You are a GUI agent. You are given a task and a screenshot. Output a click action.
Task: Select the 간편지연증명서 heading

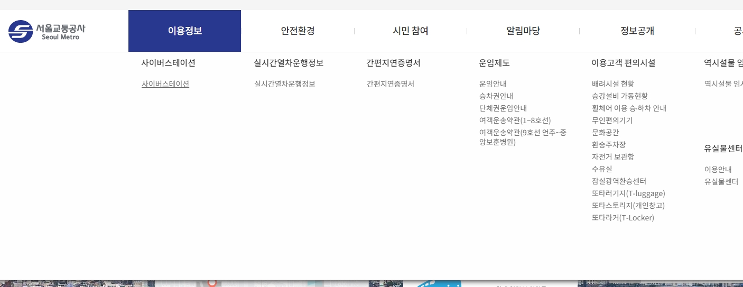393,63
